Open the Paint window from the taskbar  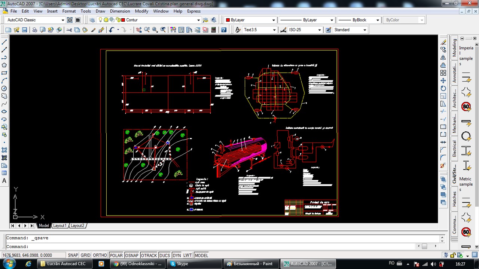[x=251, y=263]
